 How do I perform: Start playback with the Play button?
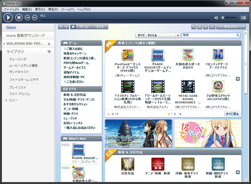click(8, 18)
